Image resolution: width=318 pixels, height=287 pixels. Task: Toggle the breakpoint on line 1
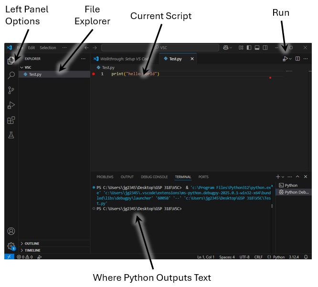pyautogui.click(x=94, y=74)
